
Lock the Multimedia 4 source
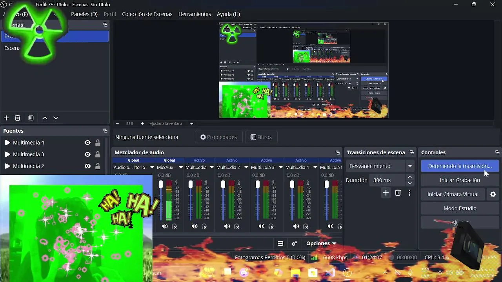(98, 143)
